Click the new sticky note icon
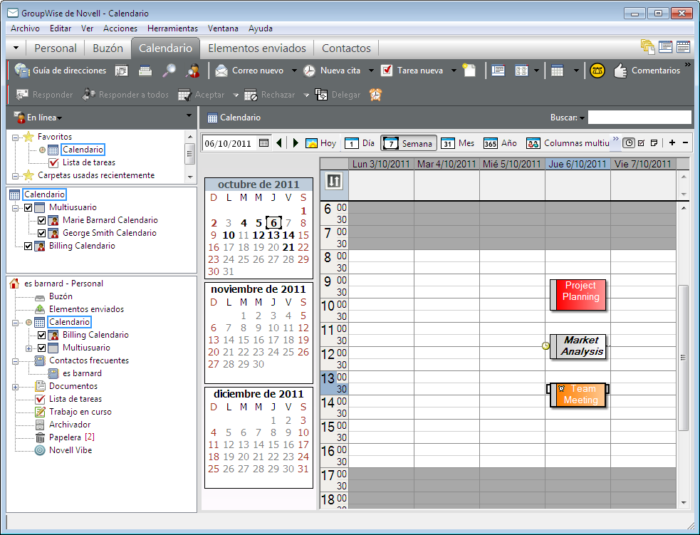Screen dimensions: 700x535 point(468,71)
